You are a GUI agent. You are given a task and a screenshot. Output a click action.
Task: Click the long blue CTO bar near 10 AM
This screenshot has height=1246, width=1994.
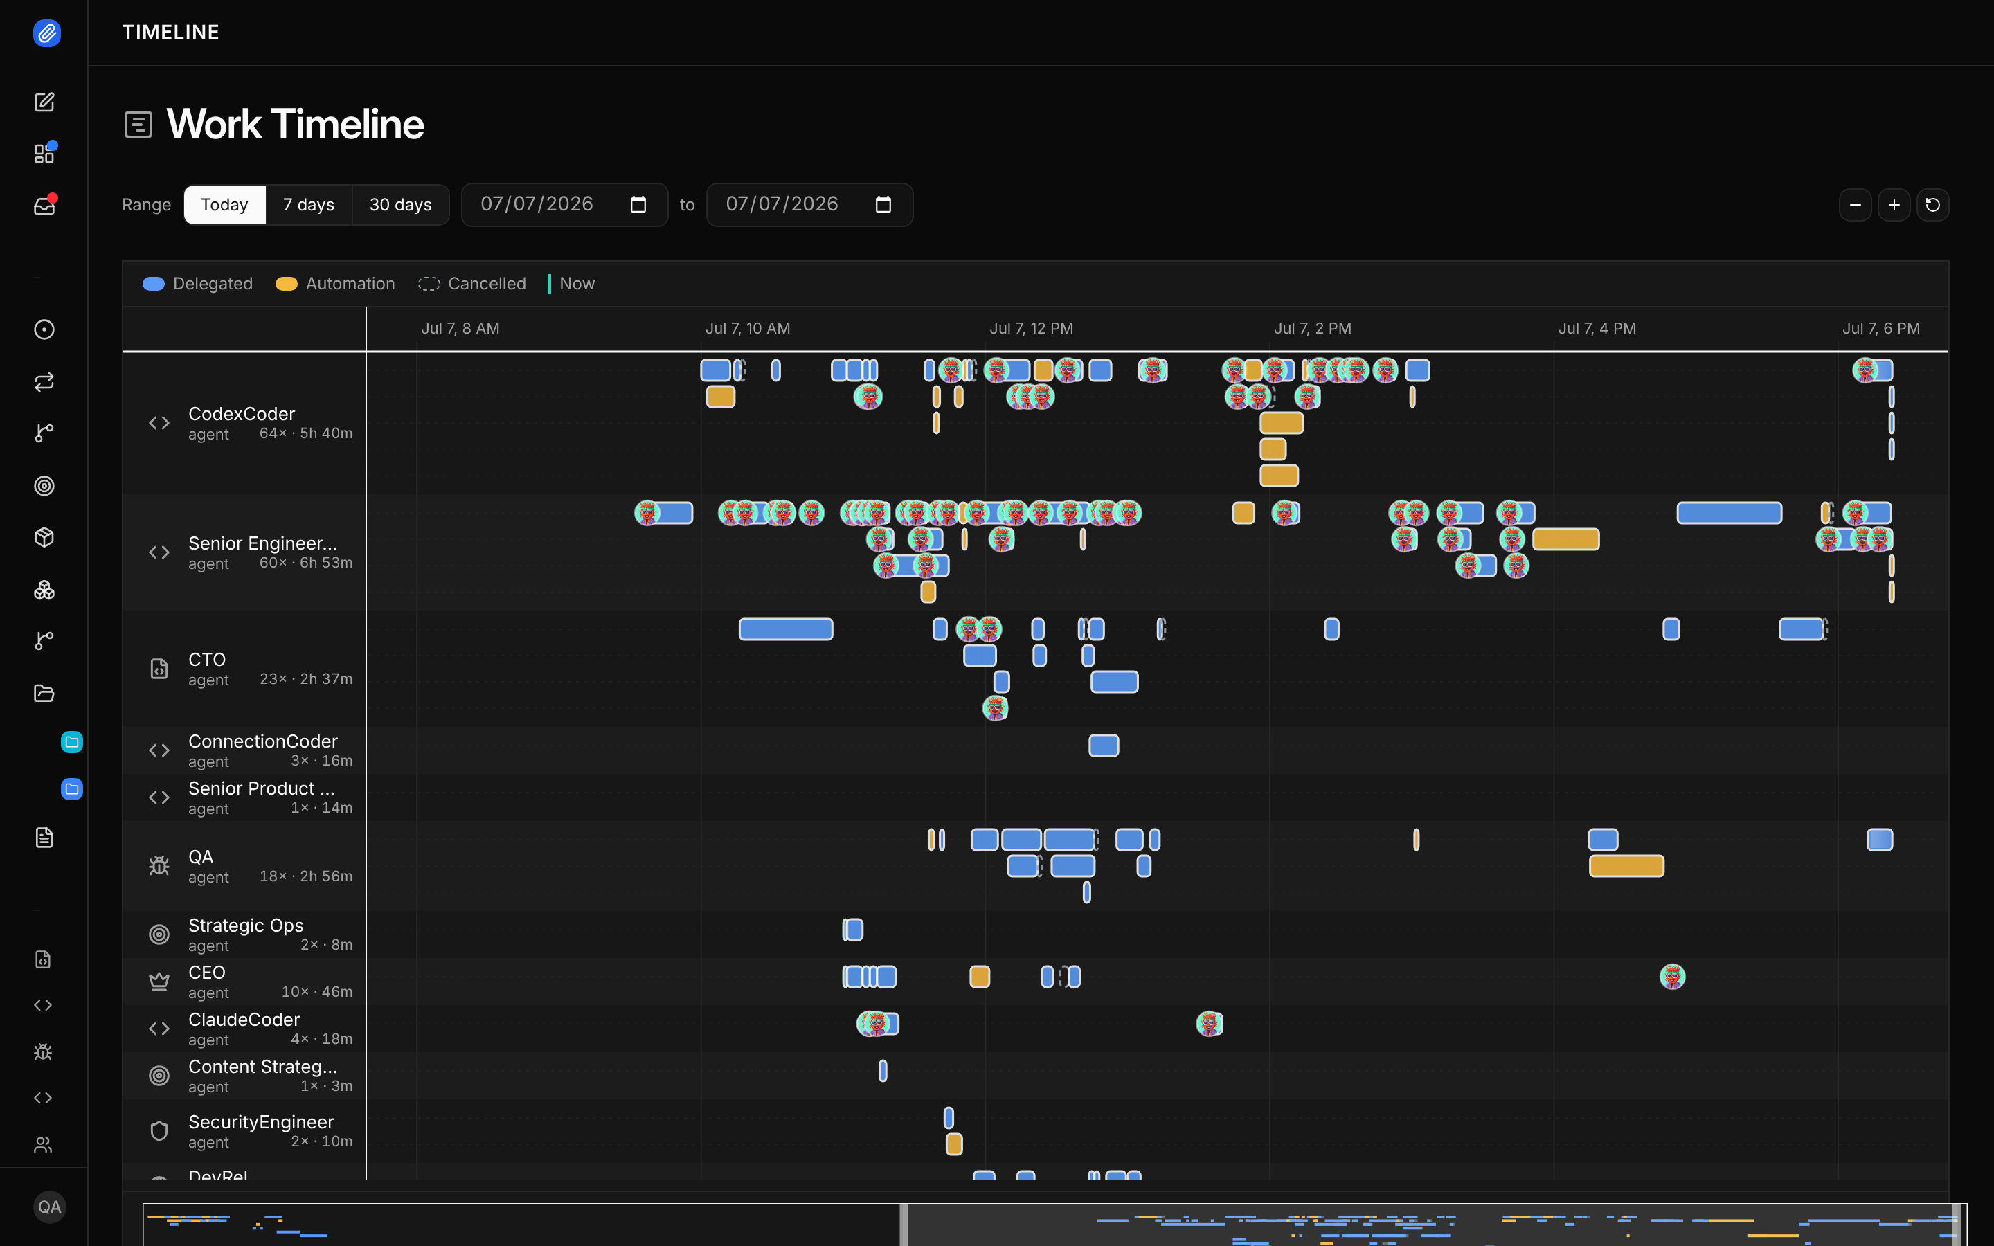click(786, 629)
